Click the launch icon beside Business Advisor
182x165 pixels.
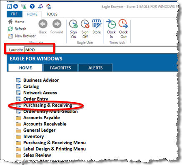18,80
